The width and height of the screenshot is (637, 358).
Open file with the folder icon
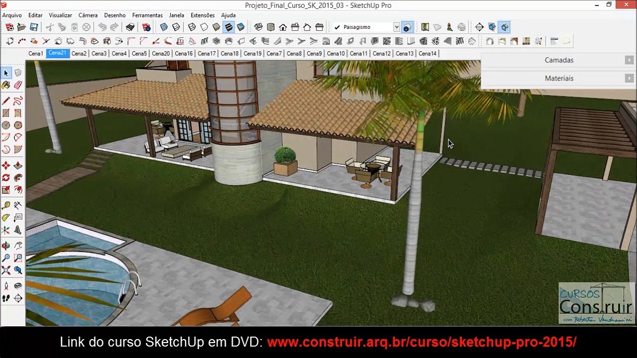coord(21,27)
